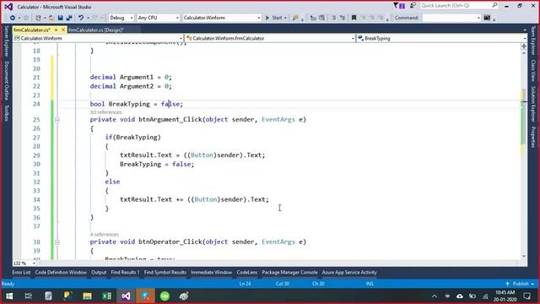Click the Find in Files toolbar icon
This screenshot has height=304, width=540.
(x=295, y=18)
